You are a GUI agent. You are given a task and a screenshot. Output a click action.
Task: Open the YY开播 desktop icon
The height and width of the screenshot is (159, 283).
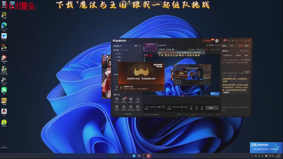pyautogui.click(x=4, y=15)
